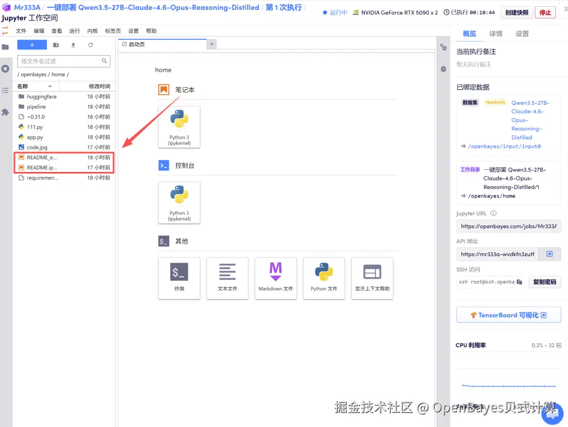Open the chat support bubble

pyautogui.click(x=552, y=414)
